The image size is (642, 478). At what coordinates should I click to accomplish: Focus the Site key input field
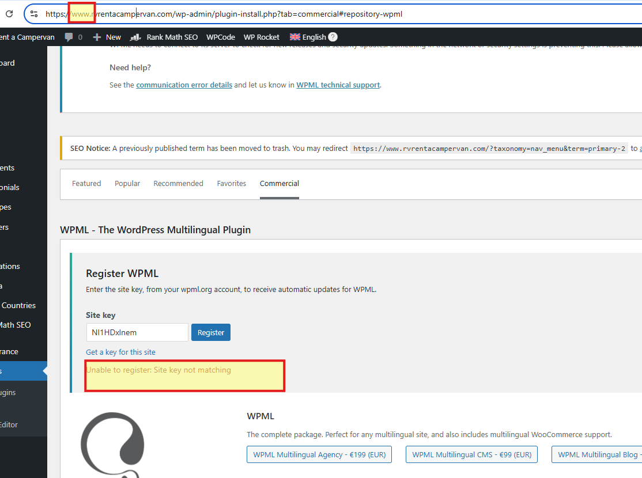coord(137,332)
